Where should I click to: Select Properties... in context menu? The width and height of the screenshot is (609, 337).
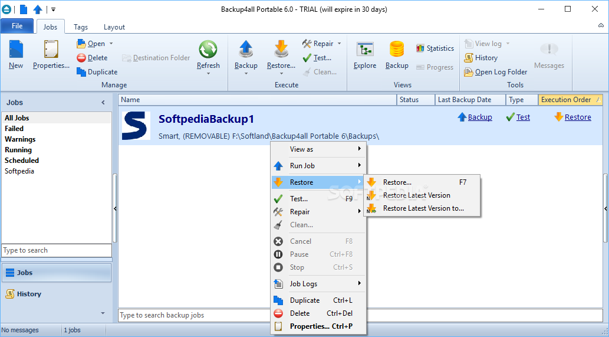pos(318,326)
